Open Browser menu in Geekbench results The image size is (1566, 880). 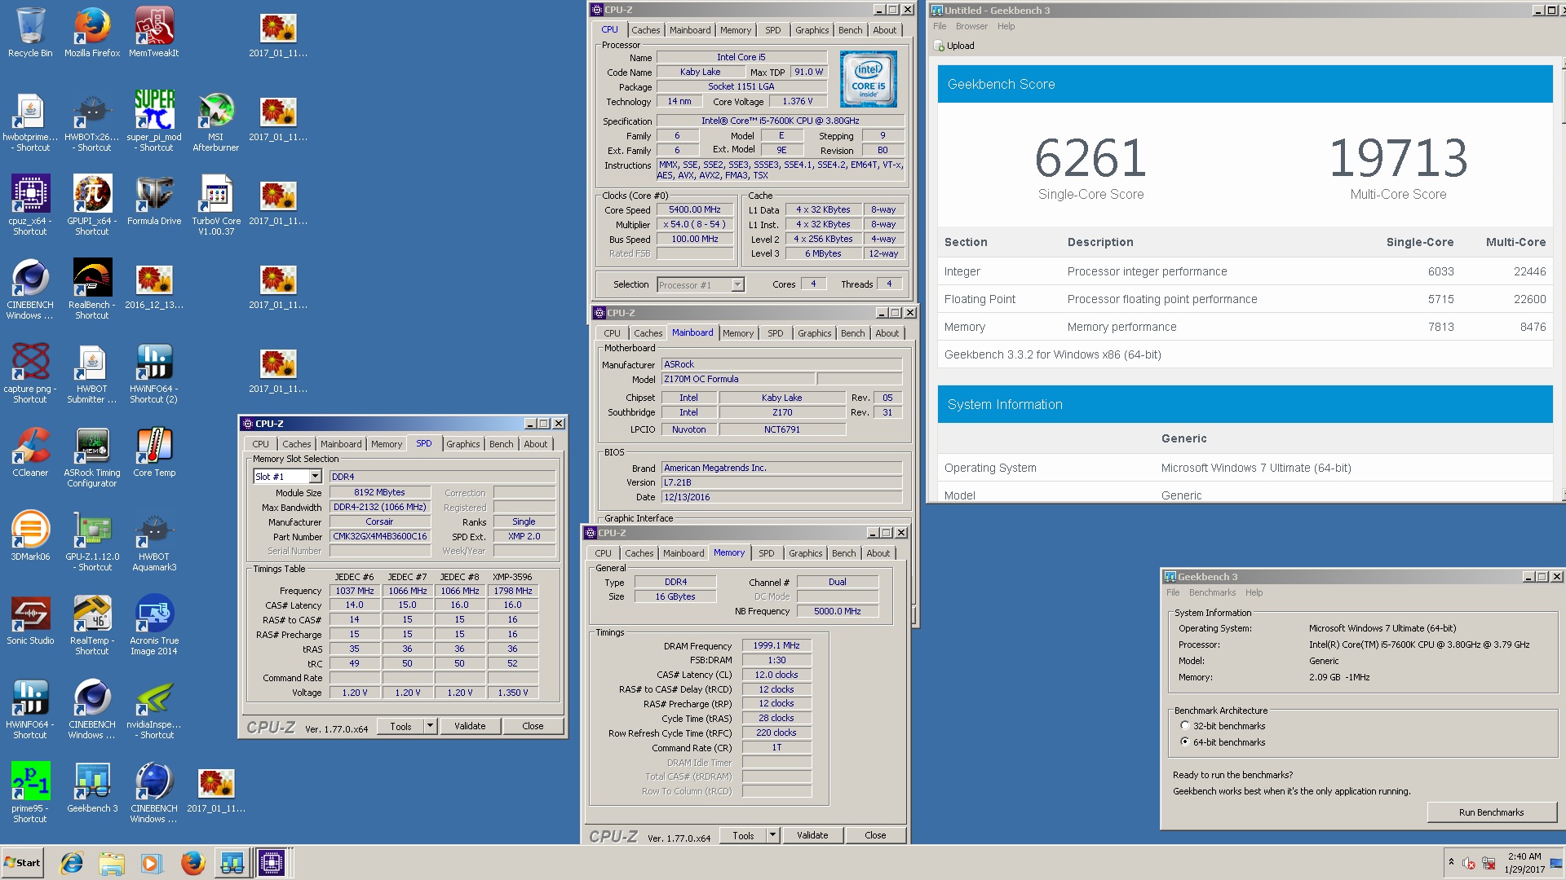coord(971,26)
